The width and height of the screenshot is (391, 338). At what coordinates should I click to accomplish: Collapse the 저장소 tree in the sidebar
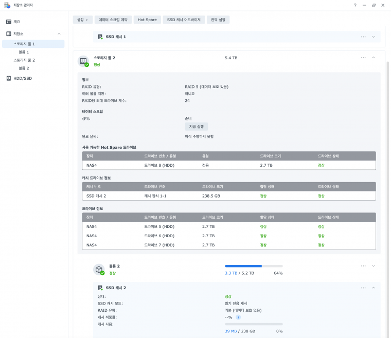(59, 33)
